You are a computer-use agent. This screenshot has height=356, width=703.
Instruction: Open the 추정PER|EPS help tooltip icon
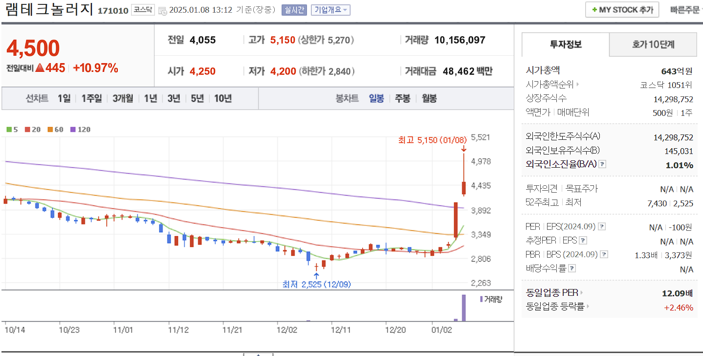[584, 241]
